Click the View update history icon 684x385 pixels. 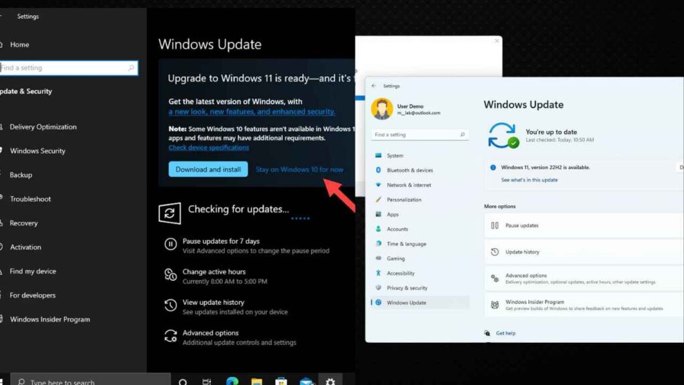(x=170, y=305)
